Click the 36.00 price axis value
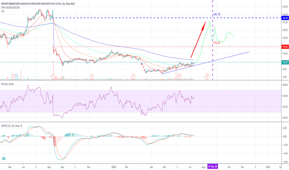Screen dimensions: 289x170 (x=285, y=14)
